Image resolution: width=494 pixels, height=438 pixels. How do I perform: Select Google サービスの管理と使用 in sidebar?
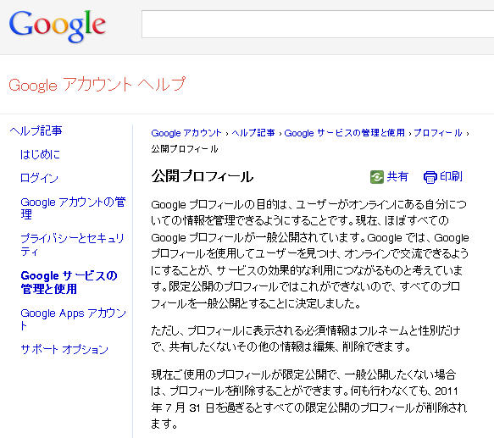pos(69,282)
